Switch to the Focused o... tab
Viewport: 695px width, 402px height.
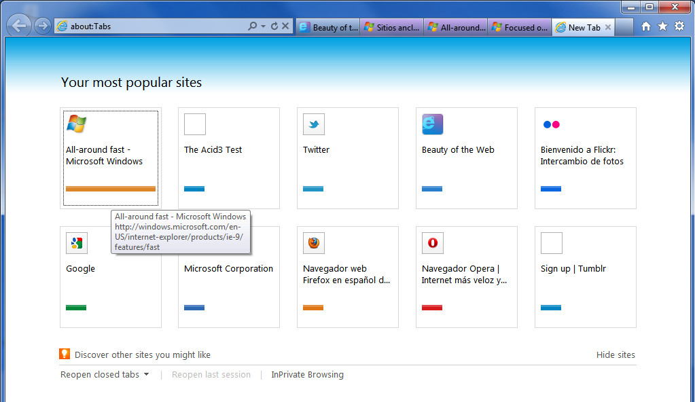click(x=520, y=27)
